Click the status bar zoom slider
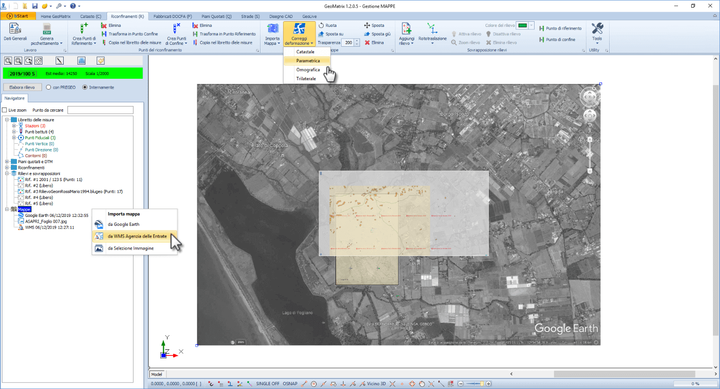The height and width of the screenshot is (389, 720). [x=475, y=384]
